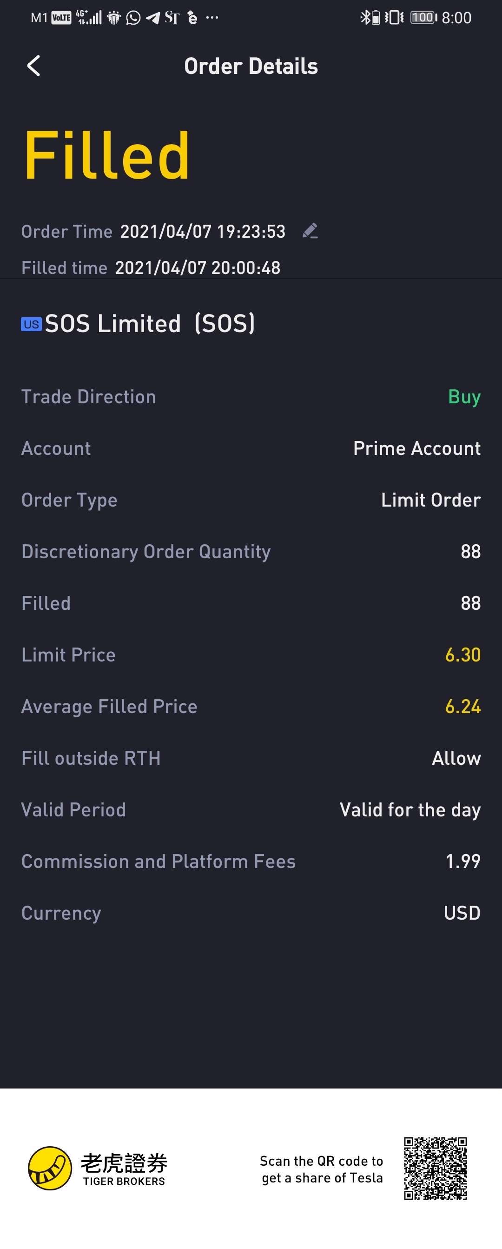Tap the Order Details page title
Viewport: 502px width, 1249px height.
tap(251, 67)
